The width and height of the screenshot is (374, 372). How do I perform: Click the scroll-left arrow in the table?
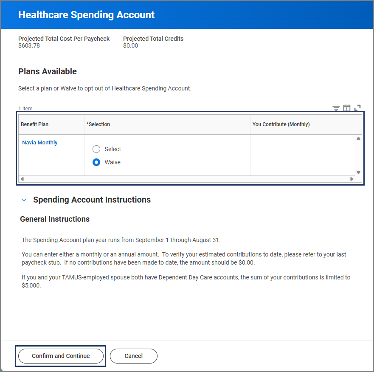click(x=22, y=179)
